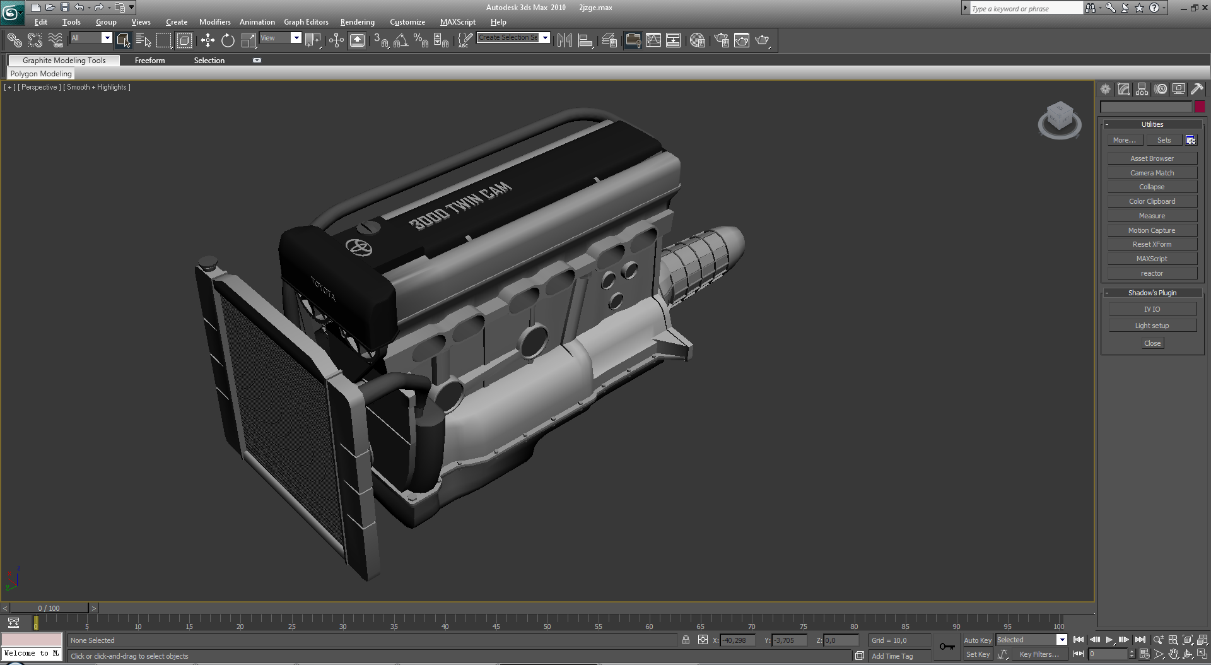The image size is (1211, 665).
Task: Click the Unlink Selection tool
Action: (35, 40)
